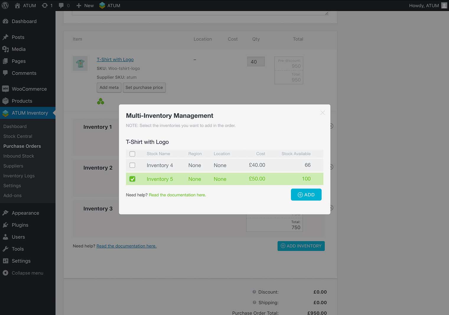This screenshot has width=449, height=315.
Task: Open the comments bubble icon in admin bar
Action: 61,6
